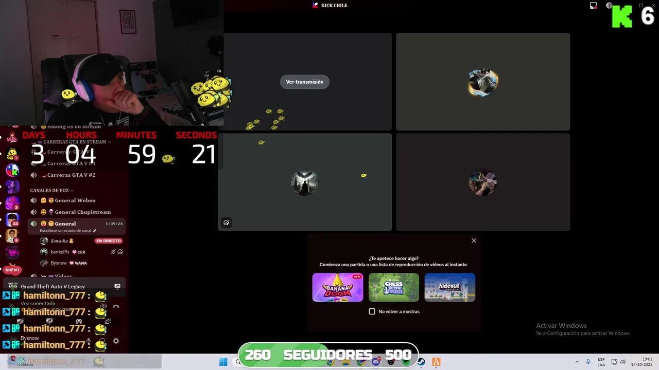Open the server with 7 notifications
Viewport: 659px width, 370px height.
point(12,154)
